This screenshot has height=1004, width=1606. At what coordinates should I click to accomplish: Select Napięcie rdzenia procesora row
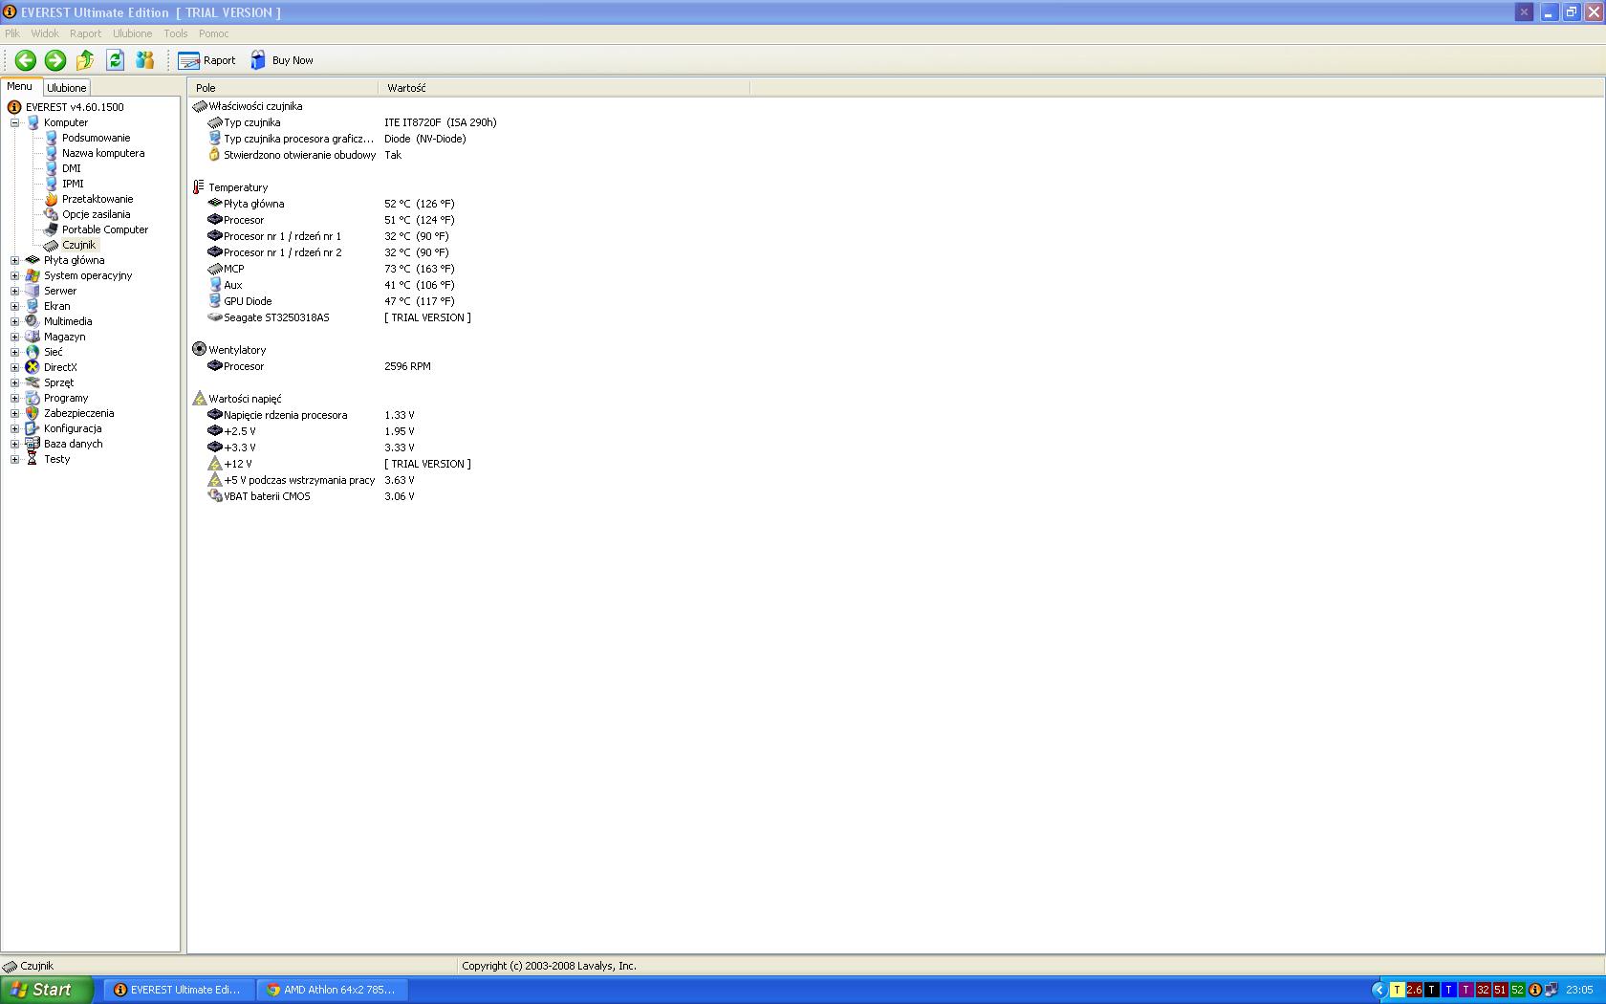click(311, 415)
